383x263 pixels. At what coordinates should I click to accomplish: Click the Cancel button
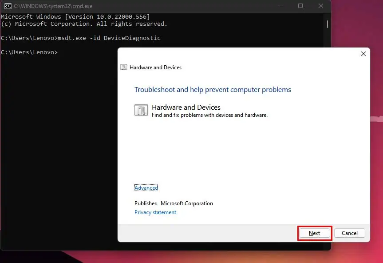click(349, 233)
